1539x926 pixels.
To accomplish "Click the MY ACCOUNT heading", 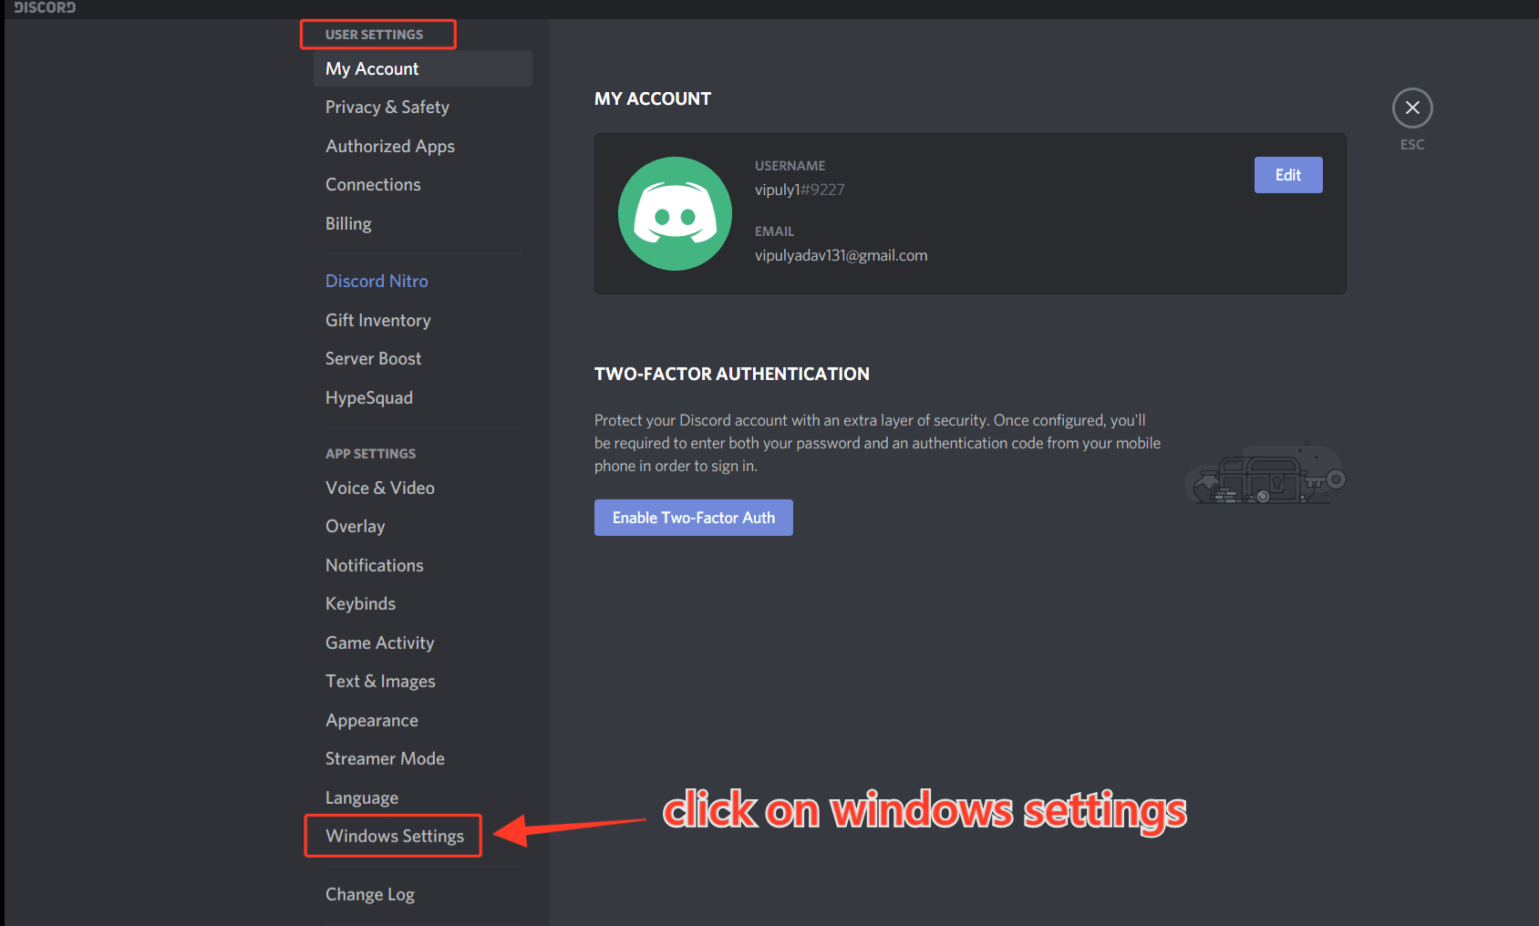I will tap(653, 98).
